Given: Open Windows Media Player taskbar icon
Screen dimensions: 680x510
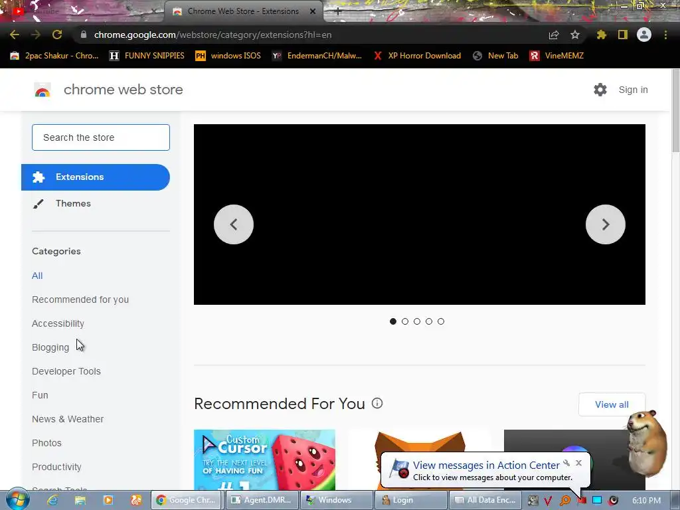Looking at the screenshot, I should (108, 500).
